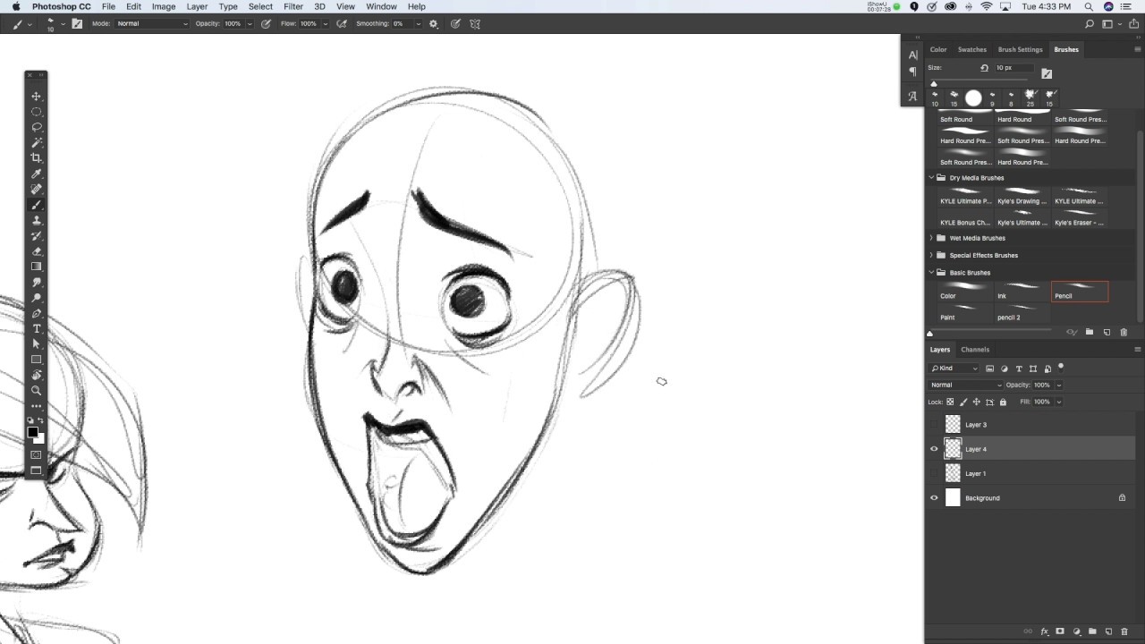Screen dimensions: 1145x644
Task: Hide Layer 4 with its eye icon
Action: coord(934,449)
